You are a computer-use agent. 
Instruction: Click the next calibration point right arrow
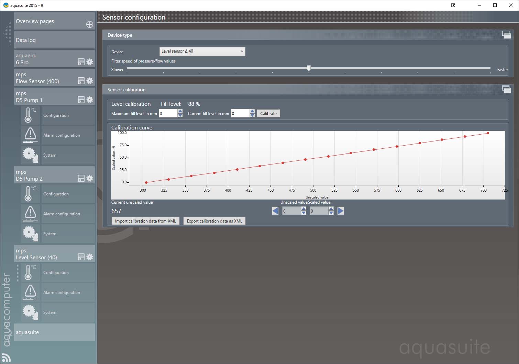click(340, 211)
